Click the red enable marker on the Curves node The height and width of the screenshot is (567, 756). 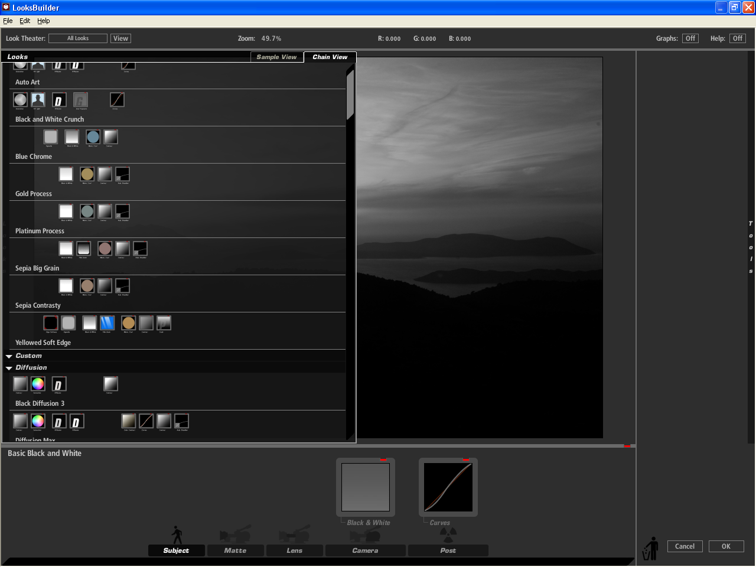coord(467,461)
